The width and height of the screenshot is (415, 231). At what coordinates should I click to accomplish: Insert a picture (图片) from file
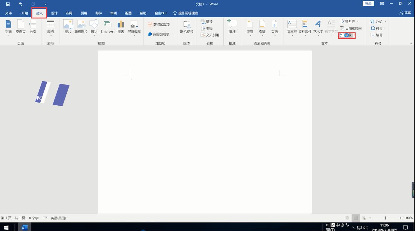[x=68, y=27]
